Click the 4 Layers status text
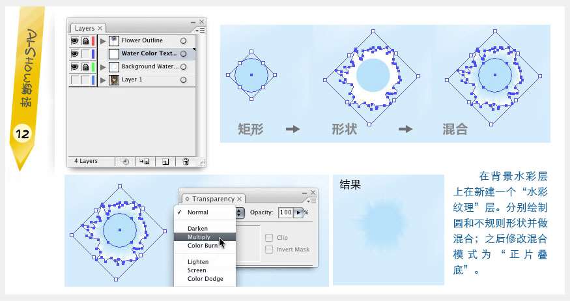The height and width of the screenshot is (301, 570). pyautogui.click(x=86, y=161)
